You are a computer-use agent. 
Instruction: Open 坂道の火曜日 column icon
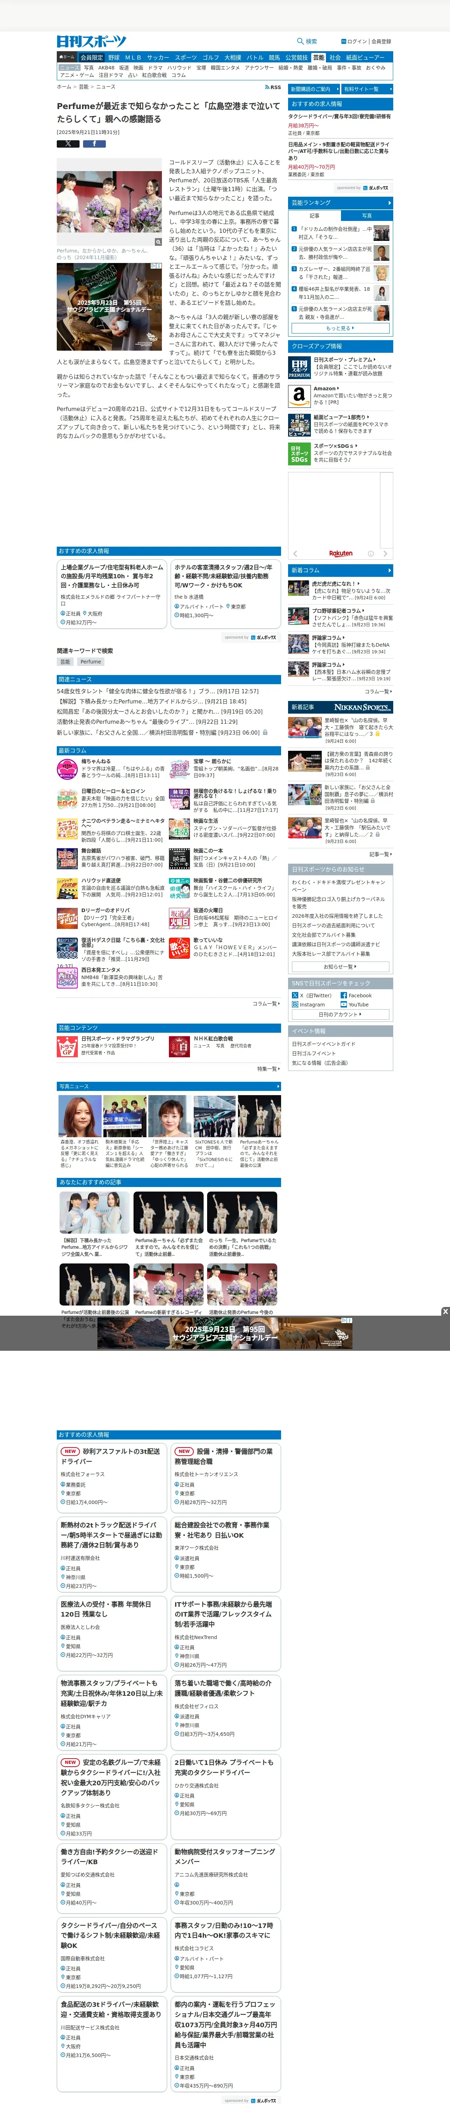pyautogui.click(x=180, y=918)
